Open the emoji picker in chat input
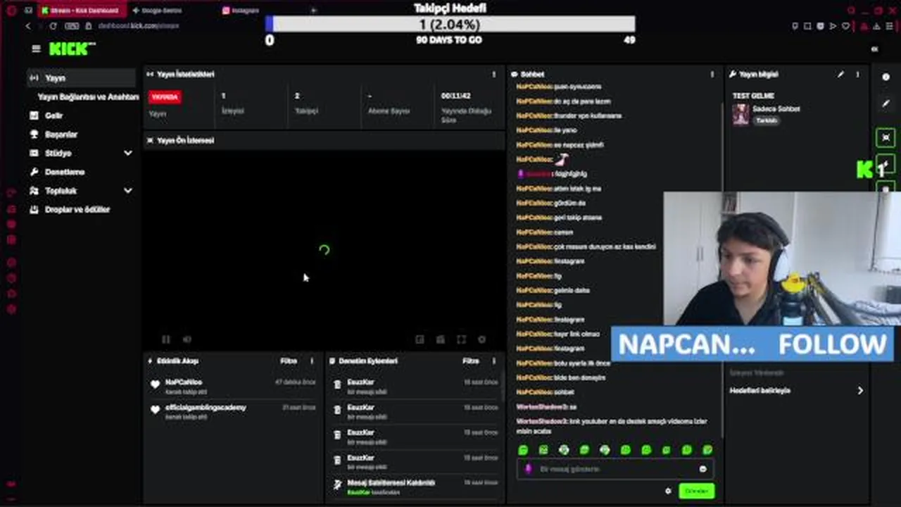901x507 pixels. (702, 469)
